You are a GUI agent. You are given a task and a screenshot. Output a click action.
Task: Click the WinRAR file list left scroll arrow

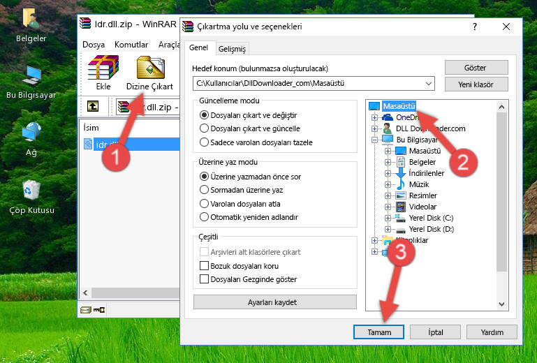pos(85,292)
